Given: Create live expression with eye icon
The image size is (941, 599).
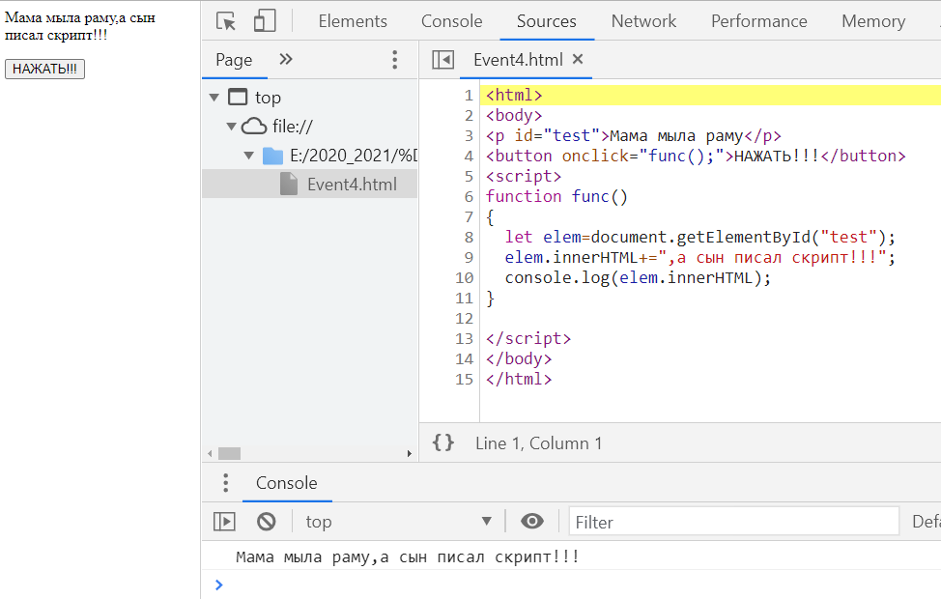Looking at the screenshot, I should [x=532, y=522].
